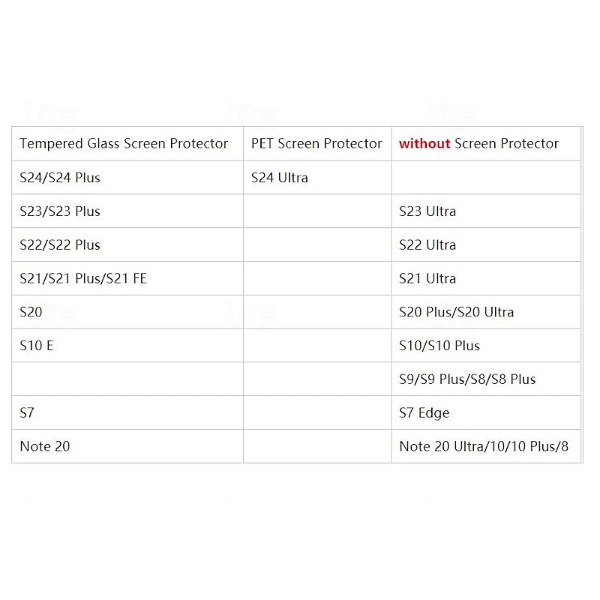Select the S22/S22 Plus cell
Image resolution: width=600 pixels, height=600 pixels.
pyautogui.click(x=60, y=244)
